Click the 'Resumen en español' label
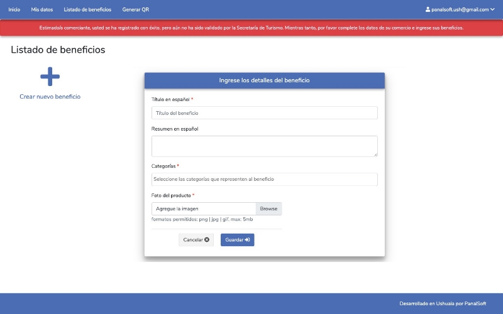This screenshot has width=503, height=314. [175, 129]
